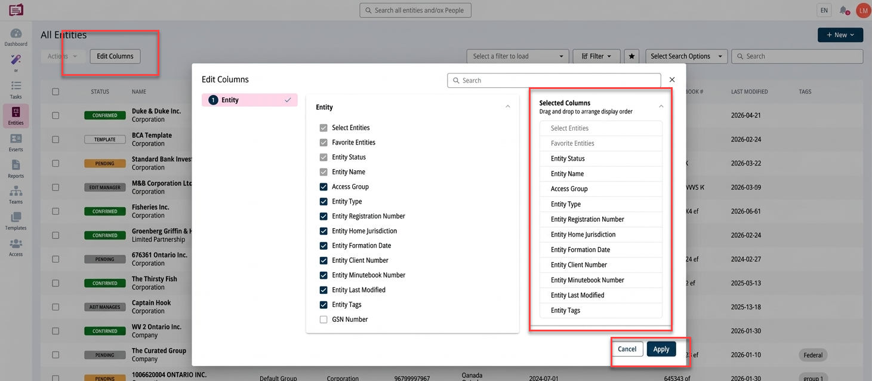Open the Access sidebar icon
This screenshot has width=872, height=381.
[16, 247]
